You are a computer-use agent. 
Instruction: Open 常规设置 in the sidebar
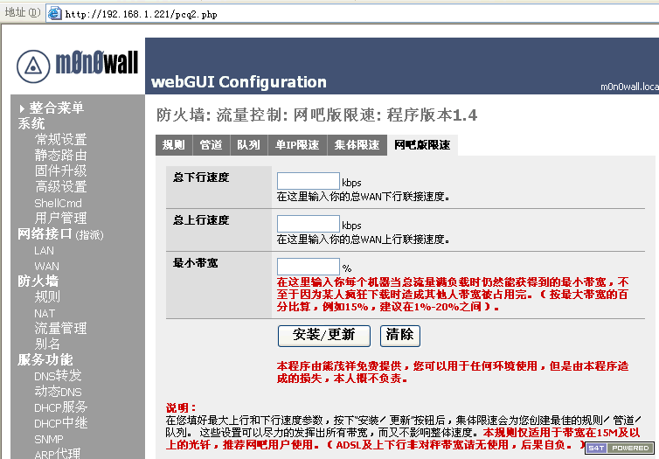point(61,139)
